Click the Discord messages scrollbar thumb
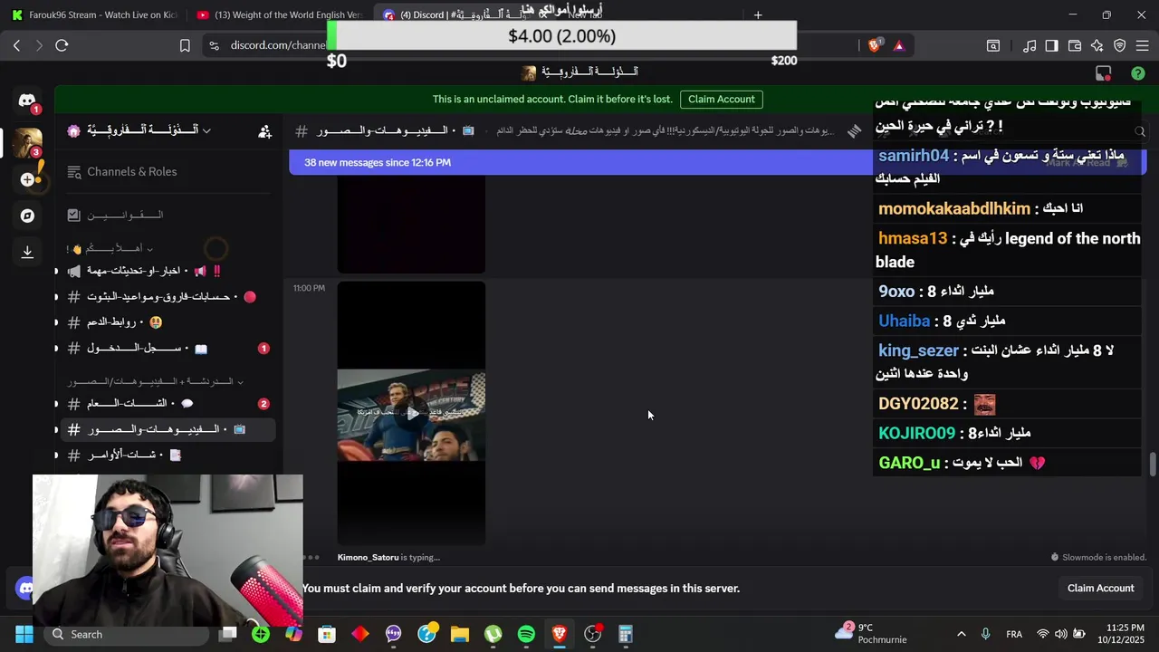Image resolution: width=1159 pixels, height=652 pixels. (1152, 463)
